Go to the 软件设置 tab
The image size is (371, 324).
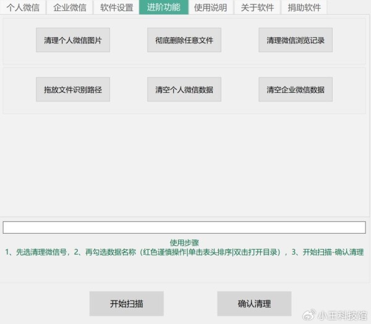coord(116,7)
